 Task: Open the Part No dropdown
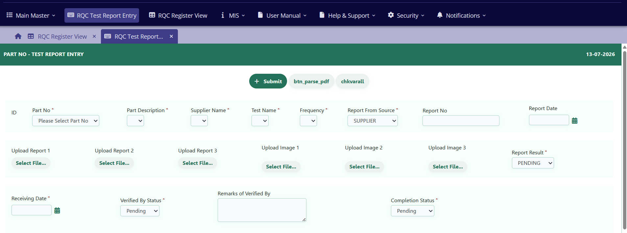click(66, 121)
